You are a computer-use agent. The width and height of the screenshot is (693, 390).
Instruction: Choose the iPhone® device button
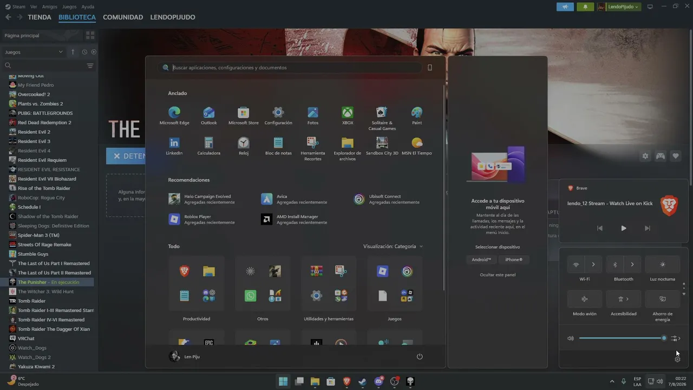[514, 259]
